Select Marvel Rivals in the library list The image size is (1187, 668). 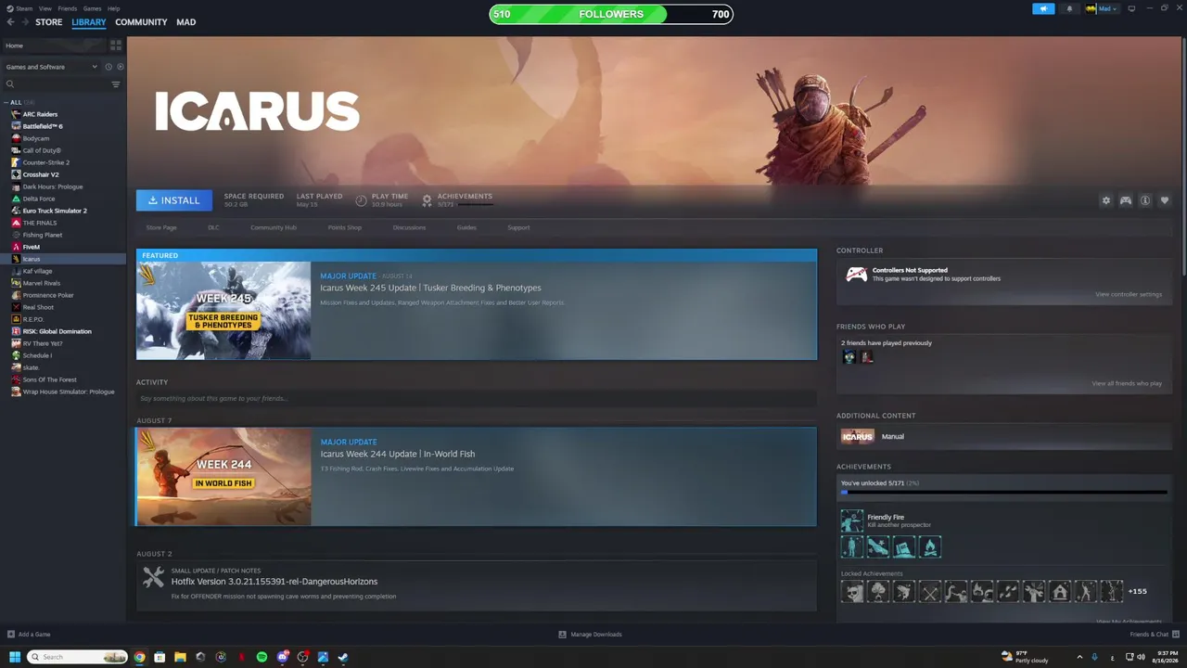[x=42, y=283]
